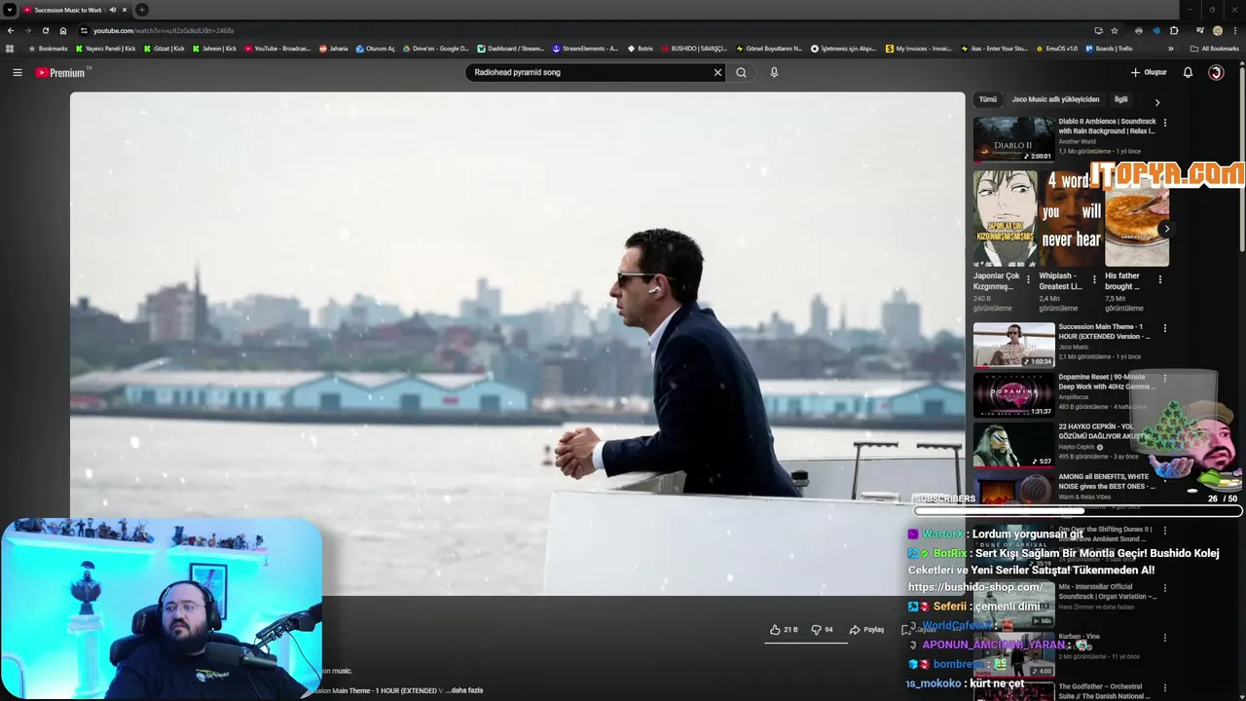Viewport: 1246px width, 701px height.
Task: Open Whiplash Greatest Li... short
Action: (x=1071, y=219)
